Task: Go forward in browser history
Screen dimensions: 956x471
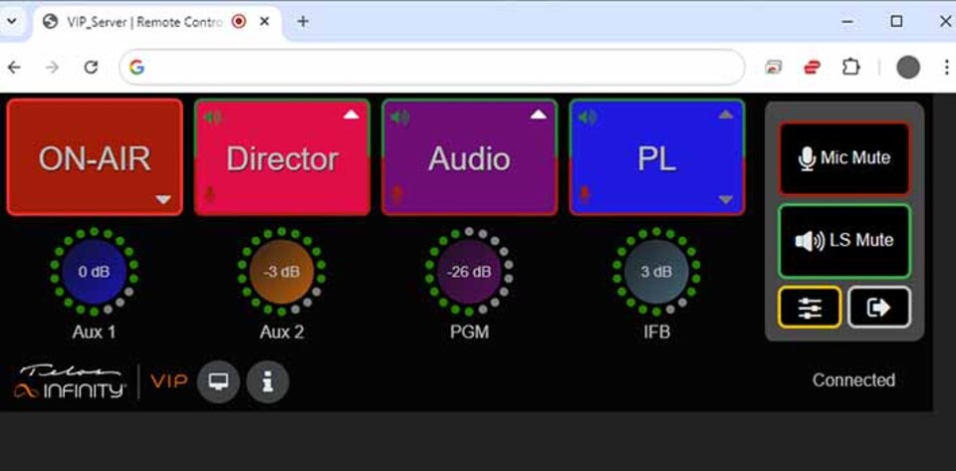Action: point(53,67)
